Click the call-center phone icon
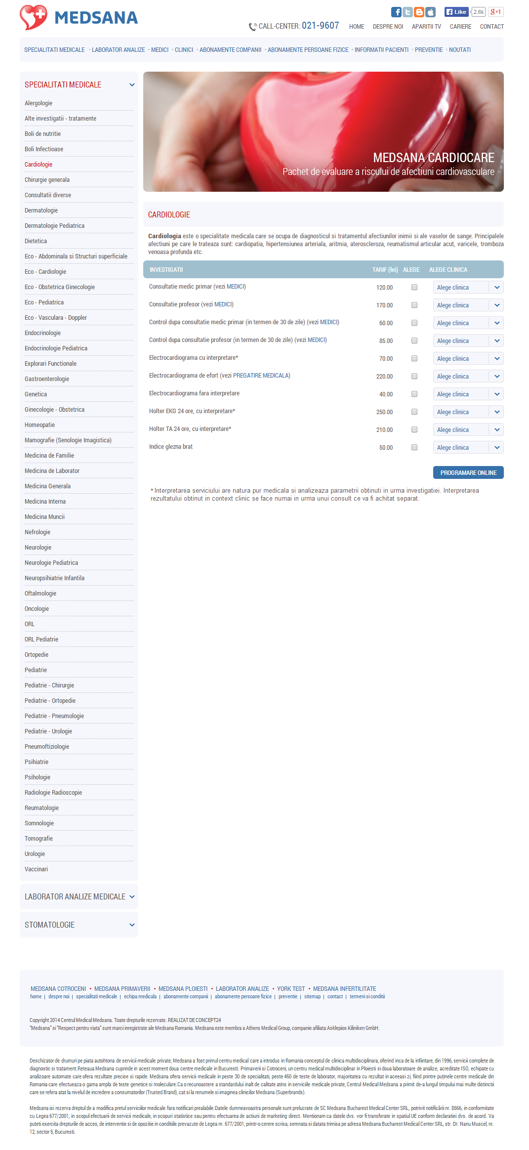 tap(253, 27)
